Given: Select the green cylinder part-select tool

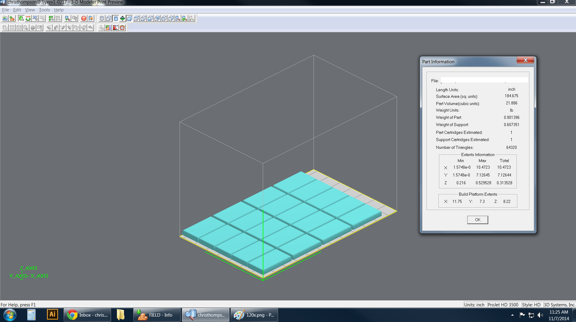Looking at the screenshot, I should click(x=21, y=19).
